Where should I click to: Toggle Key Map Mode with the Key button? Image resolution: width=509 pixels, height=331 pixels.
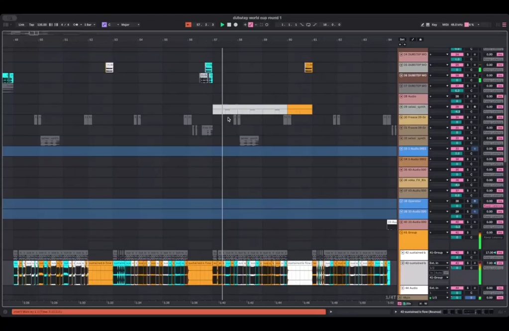click(434, 25)
